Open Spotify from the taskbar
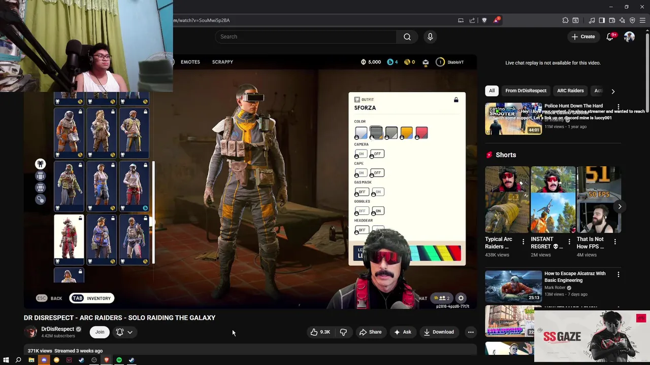Viewport: 650px width, 365px height. tap(119, 360)
